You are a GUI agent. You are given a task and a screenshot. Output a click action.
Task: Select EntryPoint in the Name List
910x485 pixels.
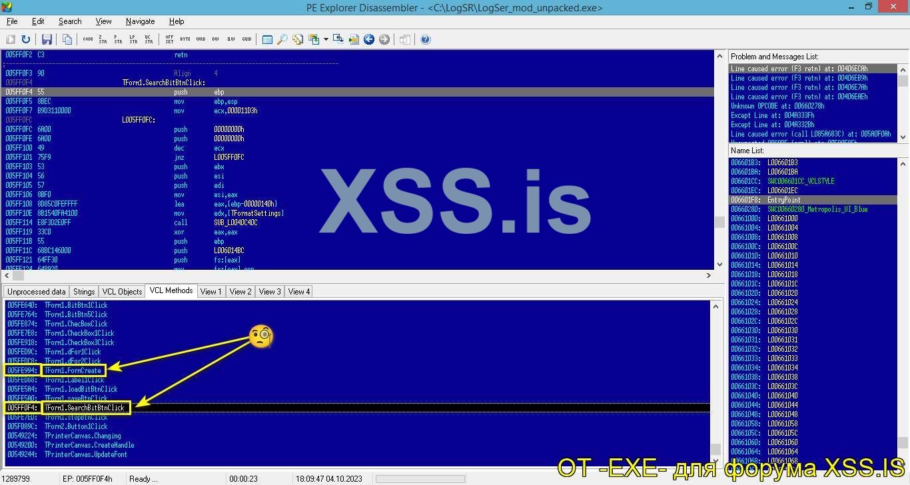coord(813,200)
